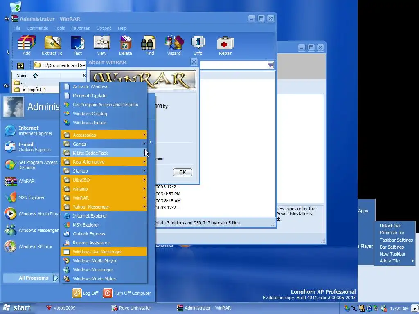Viewport: 419px width, 314px height.
Task: Open the Options menu in WinRAR
Action: click(x=104, y=28)
